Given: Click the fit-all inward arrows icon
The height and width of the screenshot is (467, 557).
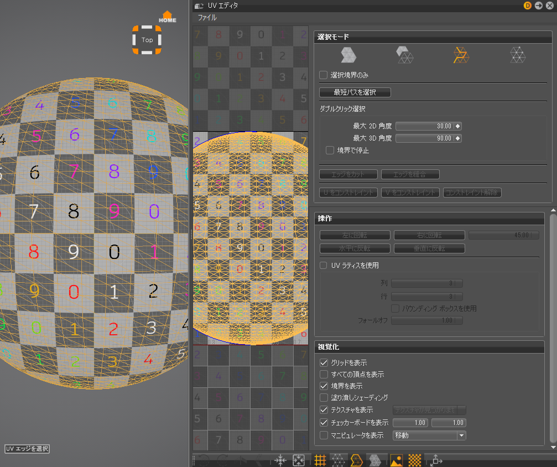Looking at the screenshot, I should (x=280, y=460).
